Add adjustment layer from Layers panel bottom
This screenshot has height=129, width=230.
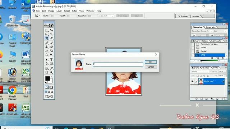click(x=212, y=99)
